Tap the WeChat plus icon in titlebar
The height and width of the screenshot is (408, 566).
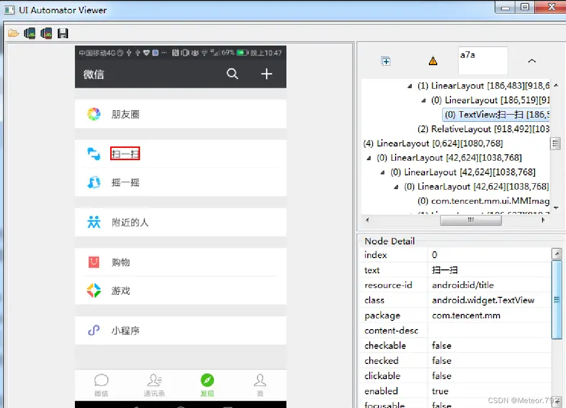pos(266,74)
